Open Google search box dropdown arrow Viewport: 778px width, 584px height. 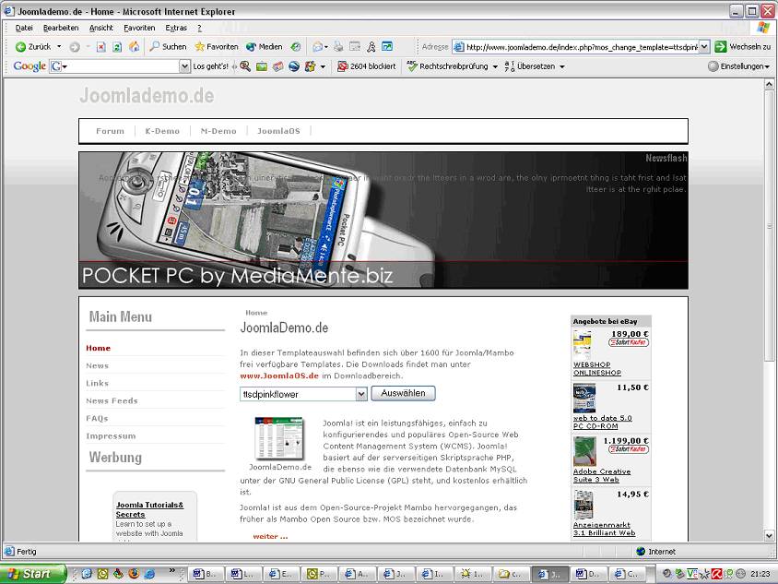[x=184, y=66]
